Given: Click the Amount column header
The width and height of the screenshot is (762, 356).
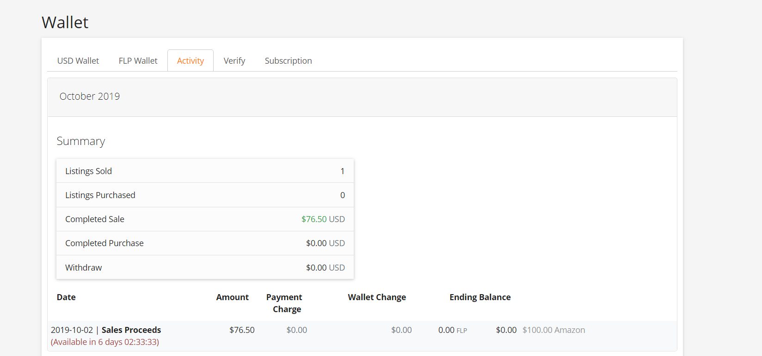Looking at the screenshot, I should (x=232, y=297).
